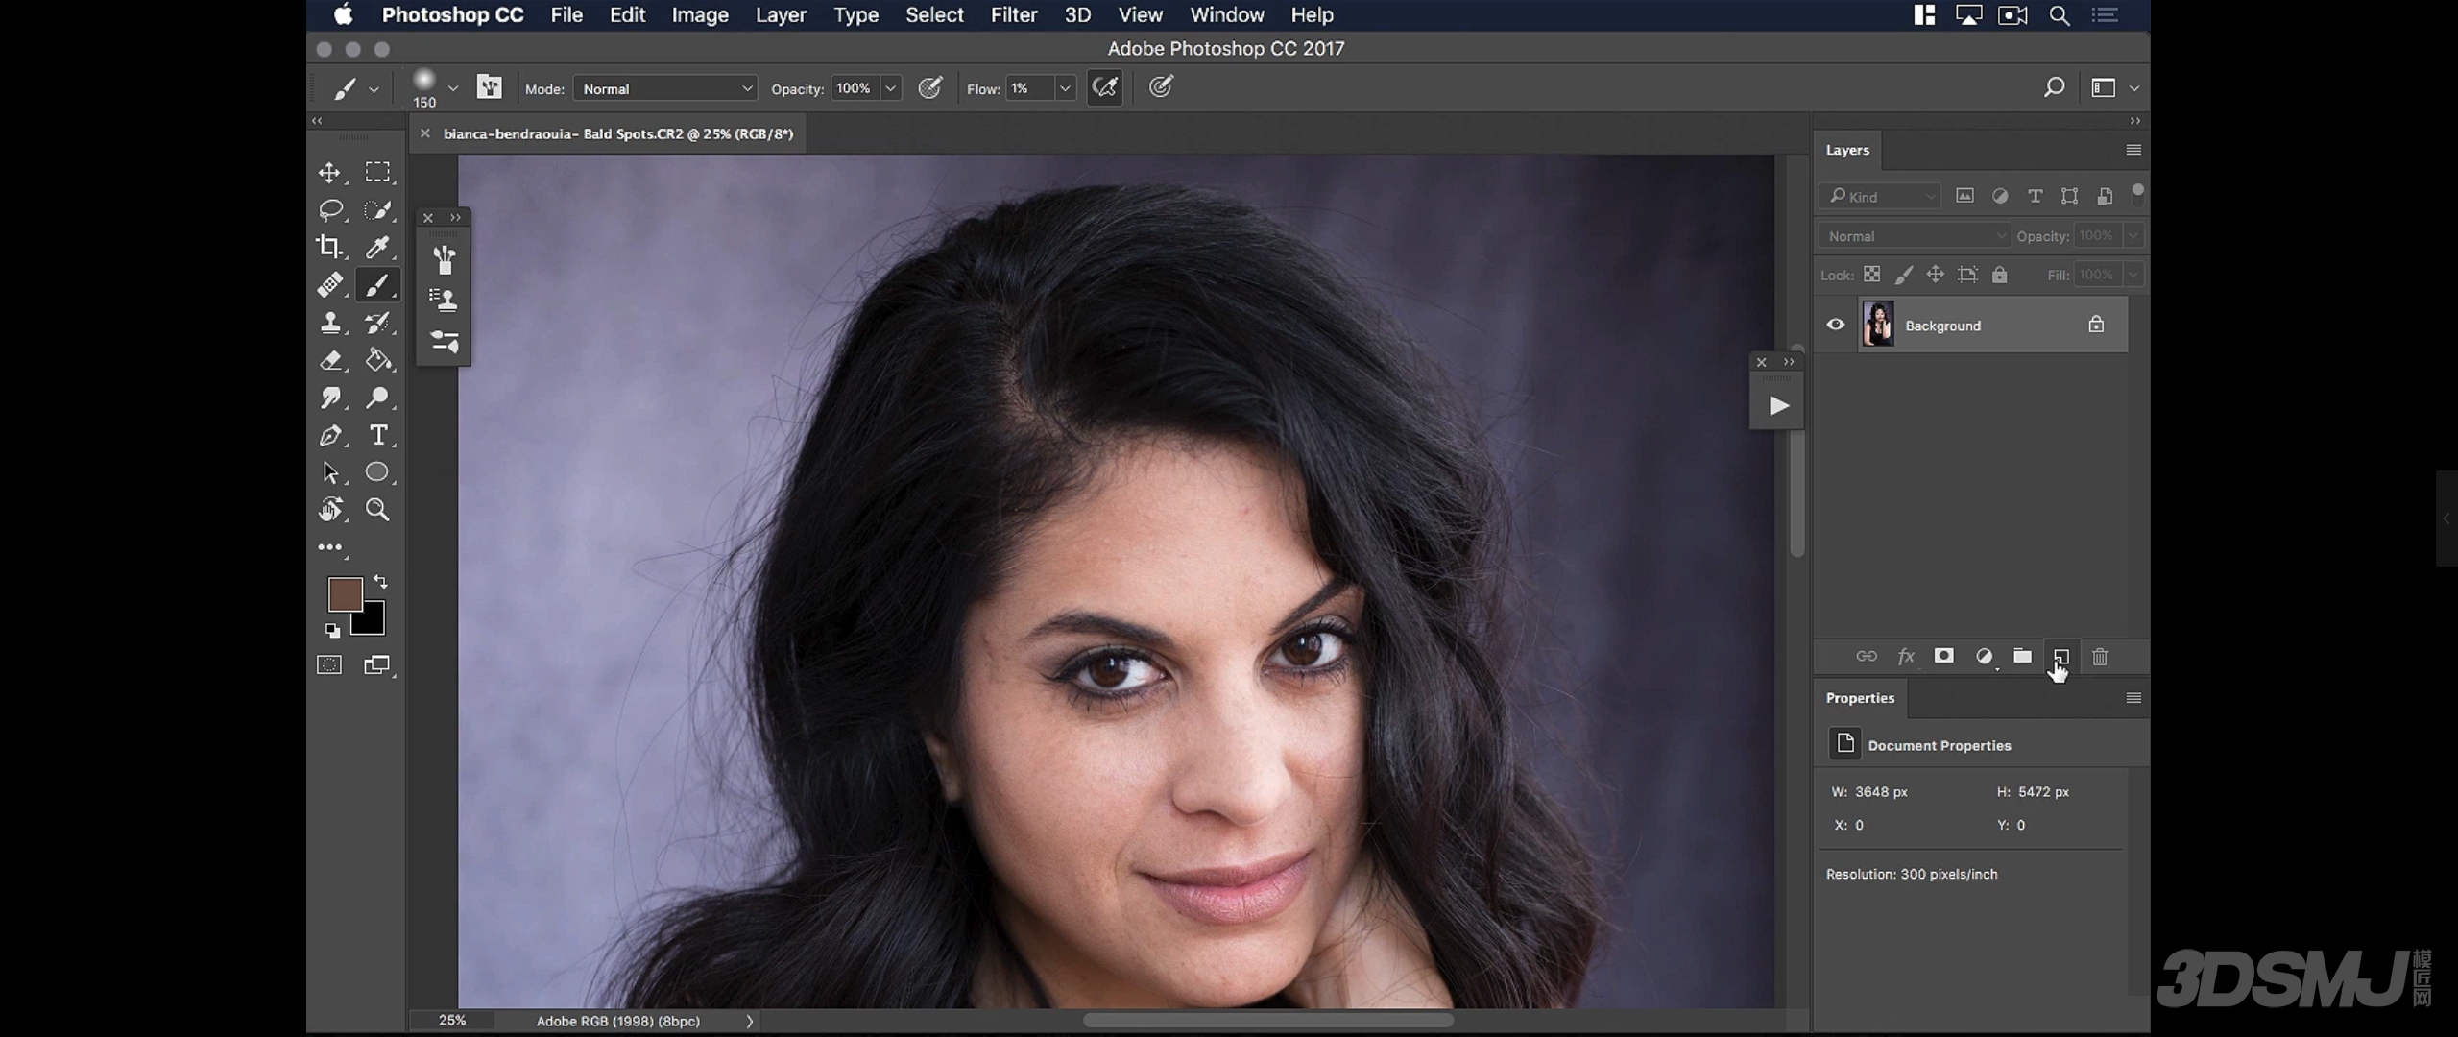Open the Image menu

[x=700, y=15]
